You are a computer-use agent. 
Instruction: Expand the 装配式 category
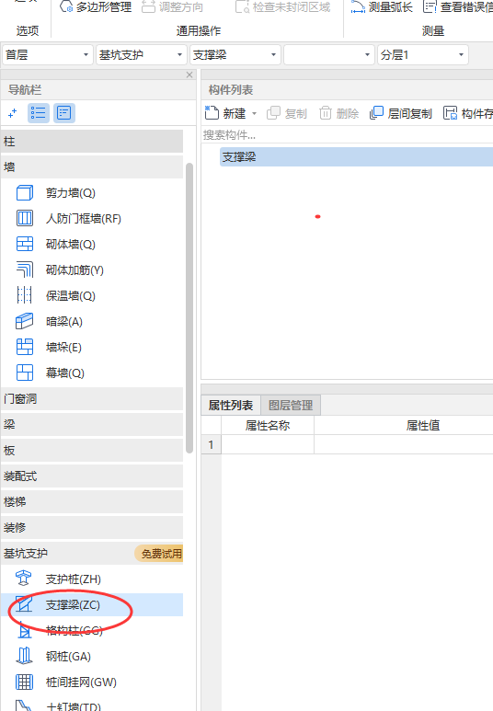coord(92,476)
